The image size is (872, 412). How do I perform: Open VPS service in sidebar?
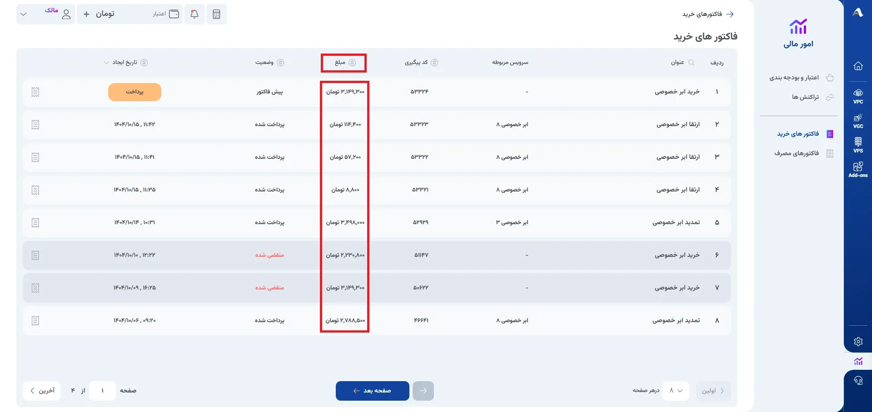tap(858, 145)
